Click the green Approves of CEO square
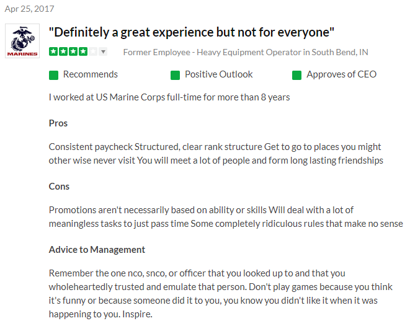 pos(296,75)
